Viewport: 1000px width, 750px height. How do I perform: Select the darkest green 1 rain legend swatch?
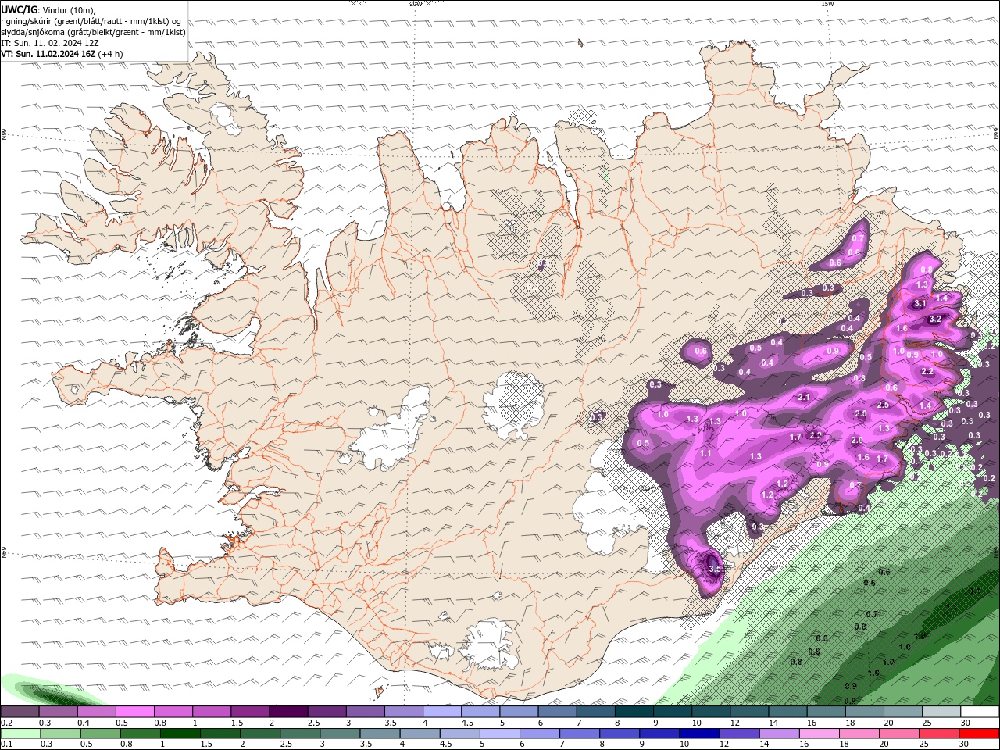click(x=180, y=733)
